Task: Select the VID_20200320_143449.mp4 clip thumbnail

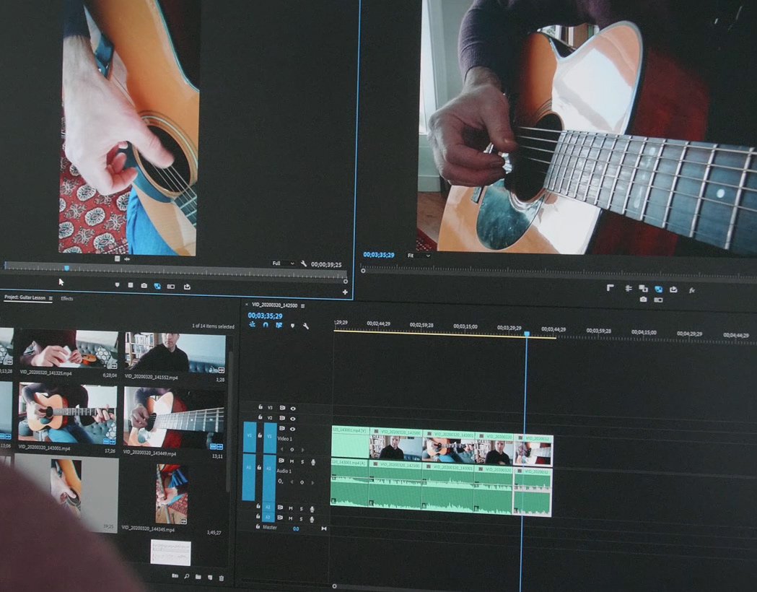Action: pos(173,417)
